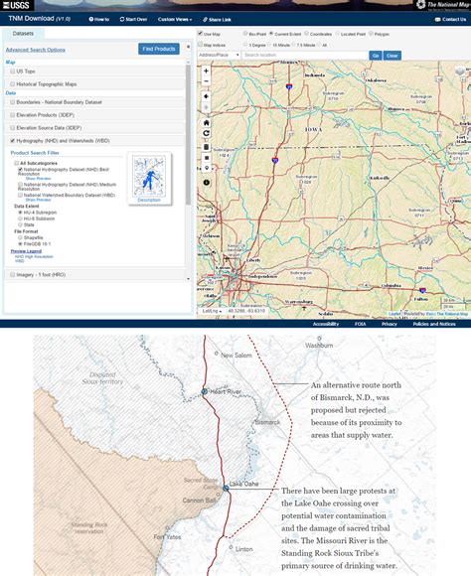Open How to help item
The image size is (471, 576).
click(x=99, y=19)
